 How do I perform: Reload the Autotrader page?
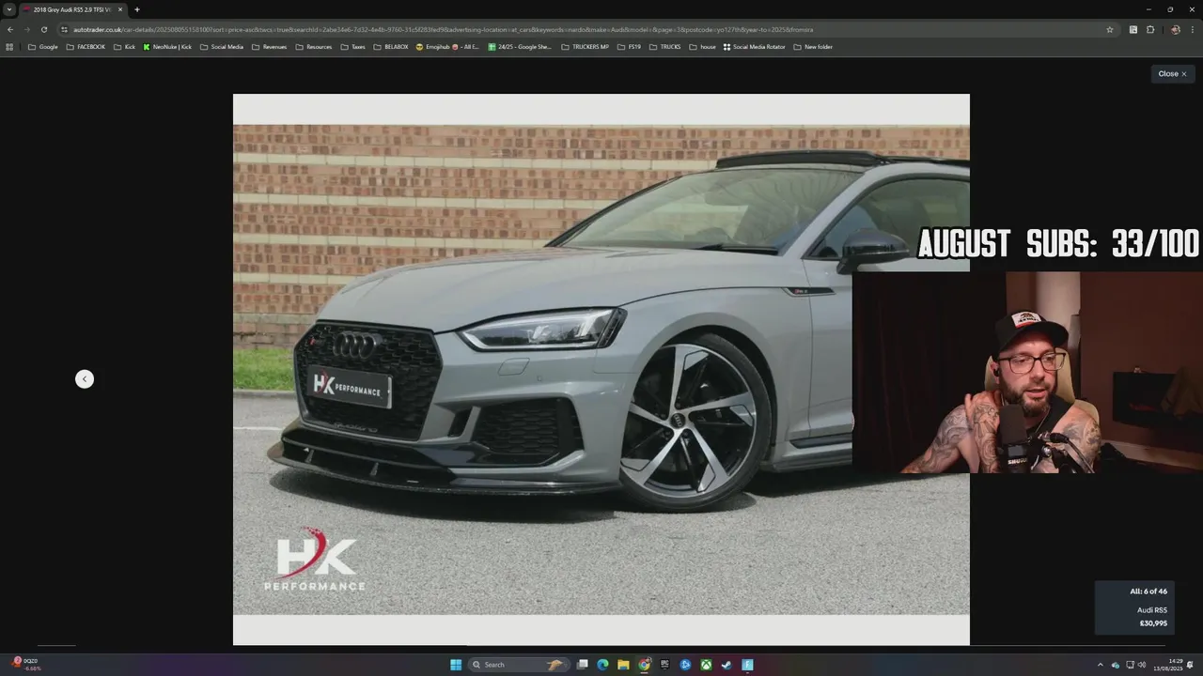pos(43,29)
